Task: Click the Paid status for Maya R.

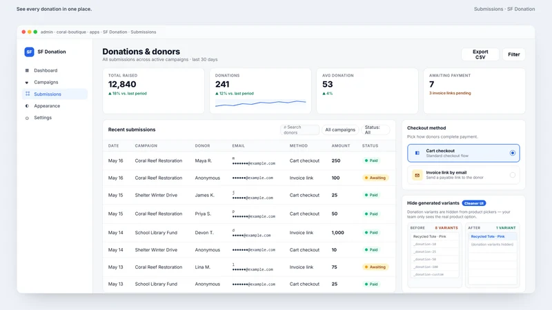Action: [371, 161]
